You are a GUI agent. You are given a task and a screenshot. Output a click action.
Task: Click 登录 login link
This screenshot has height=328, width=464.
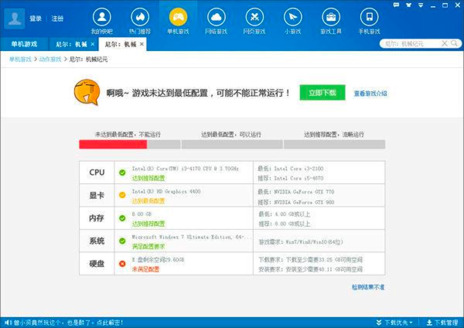coord(36,19)
